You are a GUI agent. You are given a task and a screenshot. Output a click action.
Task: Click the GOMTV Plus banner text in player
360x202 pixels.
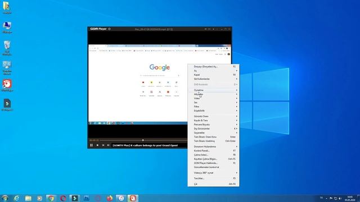145,145
